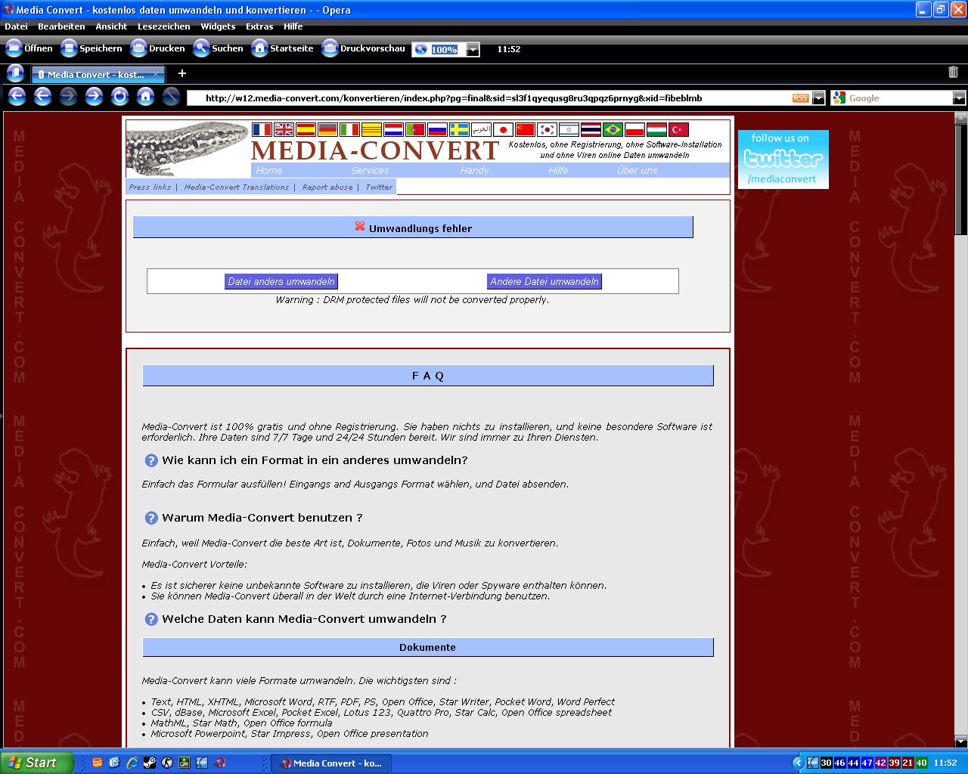
Task: Select the Italian flag language icon
Action: (x=349, y=130)
